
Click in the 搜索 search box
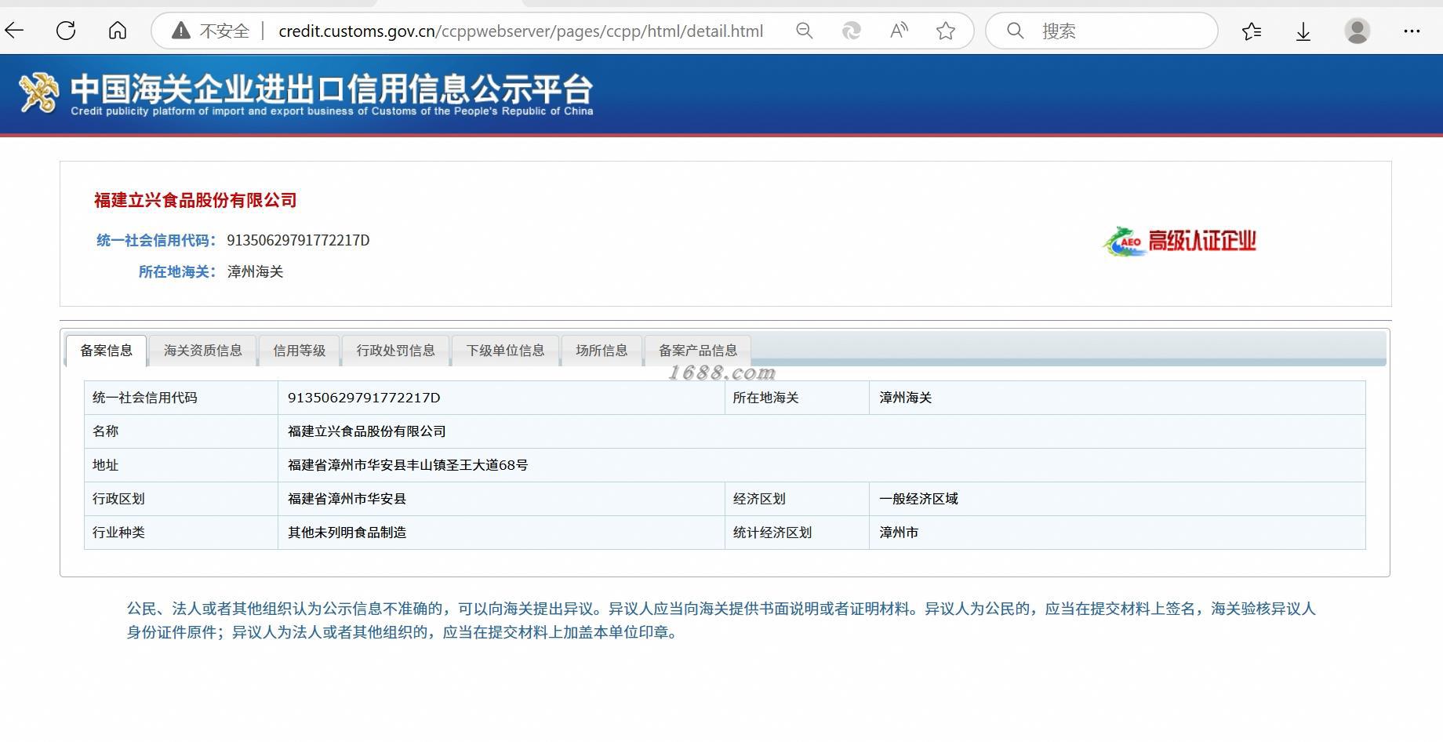click(x=1101, y=31)
